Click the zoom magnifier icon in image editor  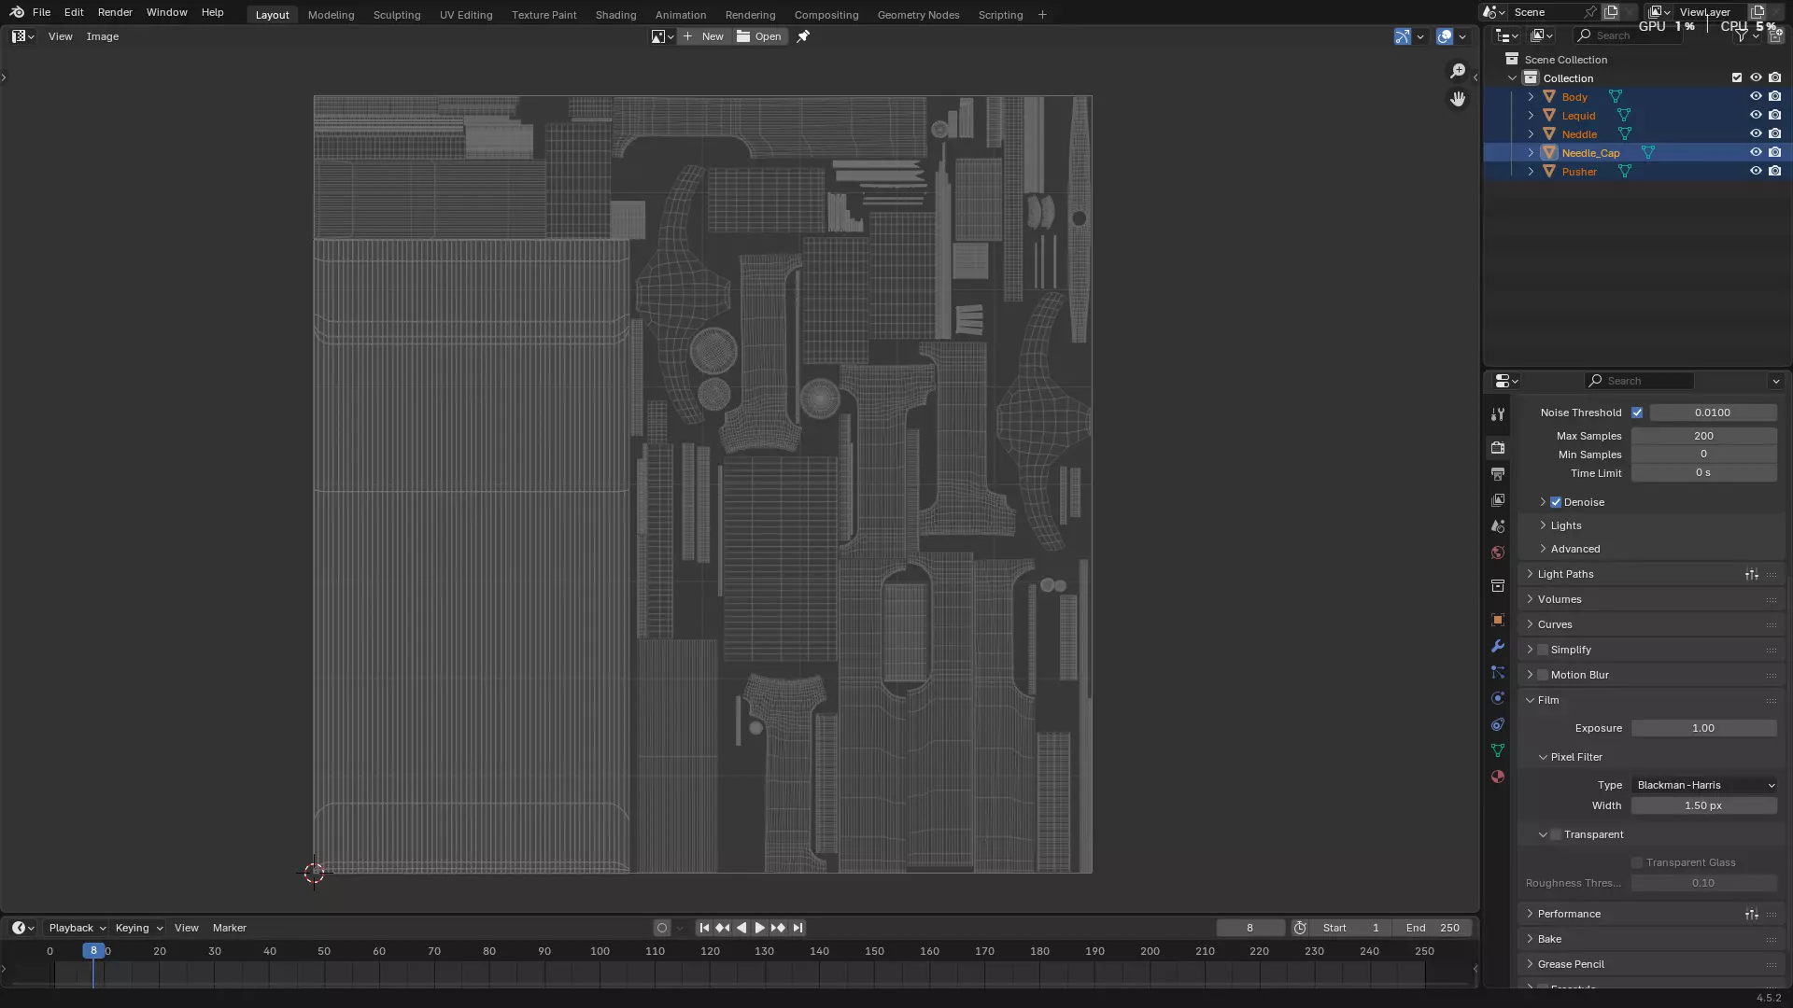pyautogui.click(x=1457, y=72)
